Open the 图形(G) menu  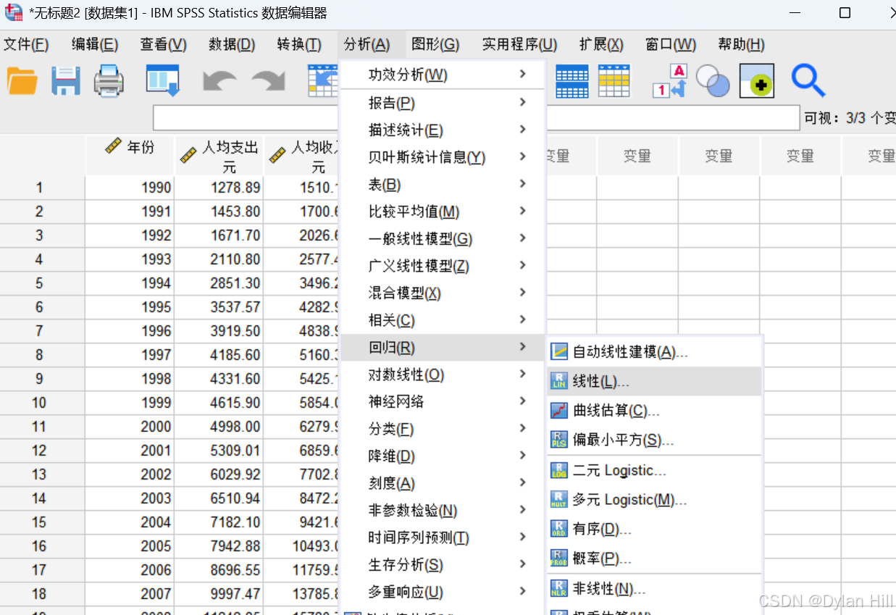point(435,45)
